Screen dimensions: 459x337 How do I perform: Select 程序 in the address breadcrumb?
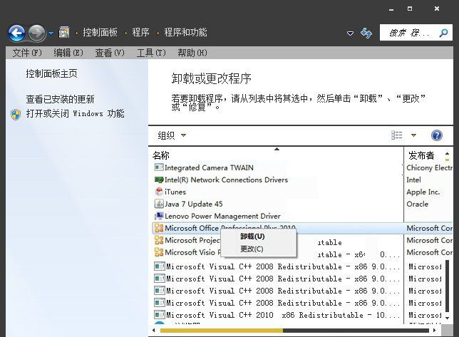point(140,32)
